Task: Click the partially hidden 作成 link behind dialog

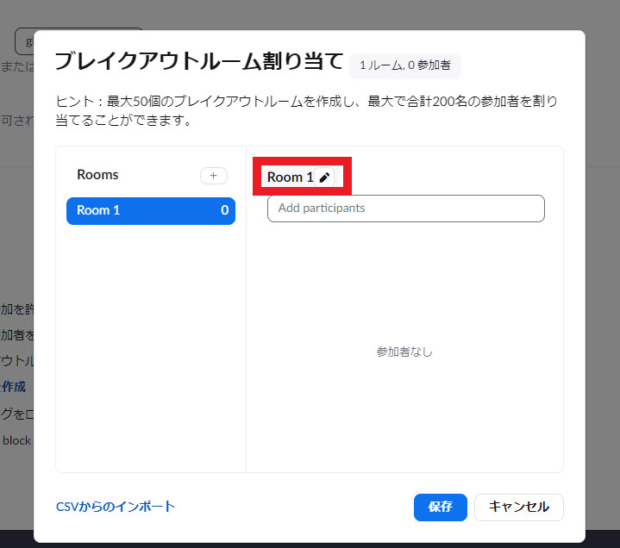Action: [16, 387]
